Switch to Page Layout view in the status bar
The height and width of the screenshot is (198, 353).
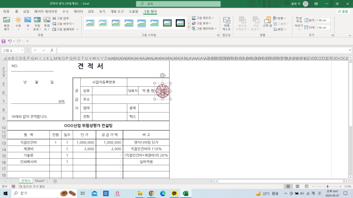[x=297, y=187]
